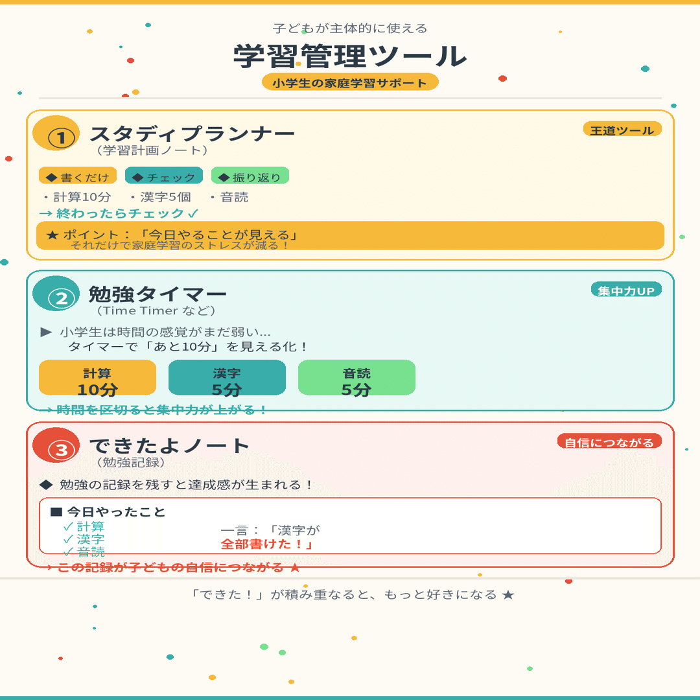This screenshot has height=700, width=700.
Task: Click the 学習管理ツール main title
Action: pyautogui.click(x=350, y=56)
